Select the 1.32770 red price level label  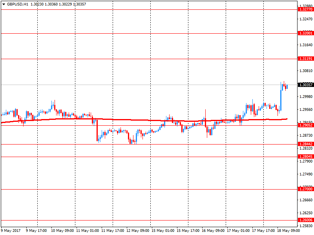pos(306,9)
